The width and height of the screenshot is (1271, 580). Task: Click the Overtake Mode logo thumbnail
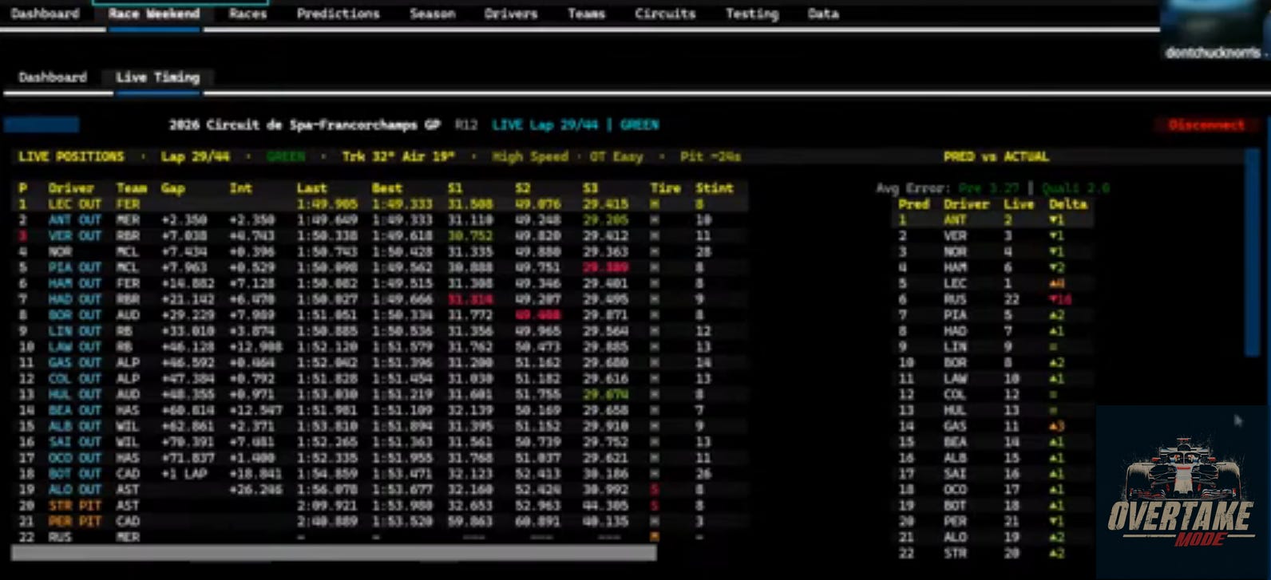(x=1183, y=492)
